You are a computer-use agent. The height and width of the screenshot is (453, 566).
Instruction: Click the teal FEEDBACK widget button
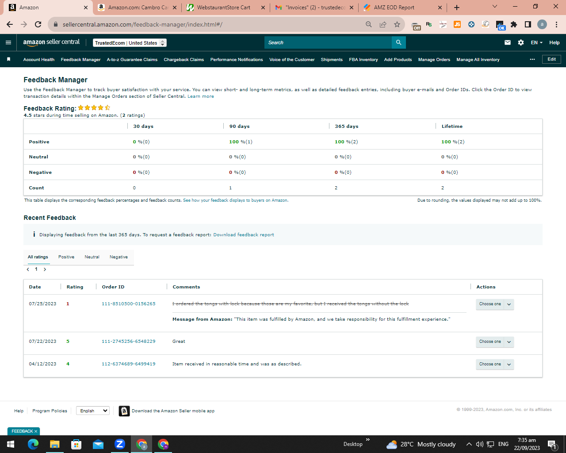tap(24, 431)
